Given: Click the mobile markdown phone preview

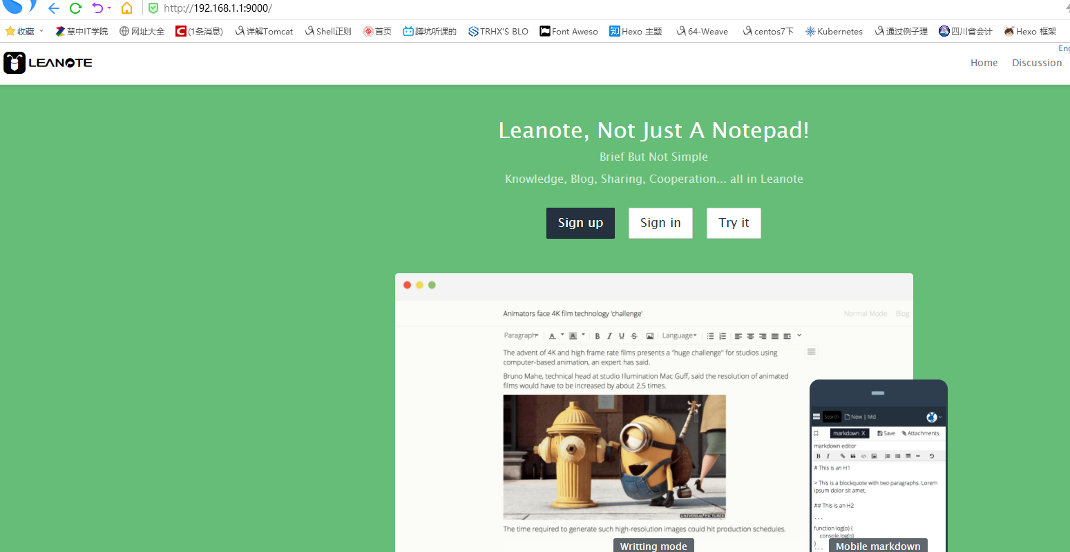Looking at the screenshot, I should [x=879, y=466].
